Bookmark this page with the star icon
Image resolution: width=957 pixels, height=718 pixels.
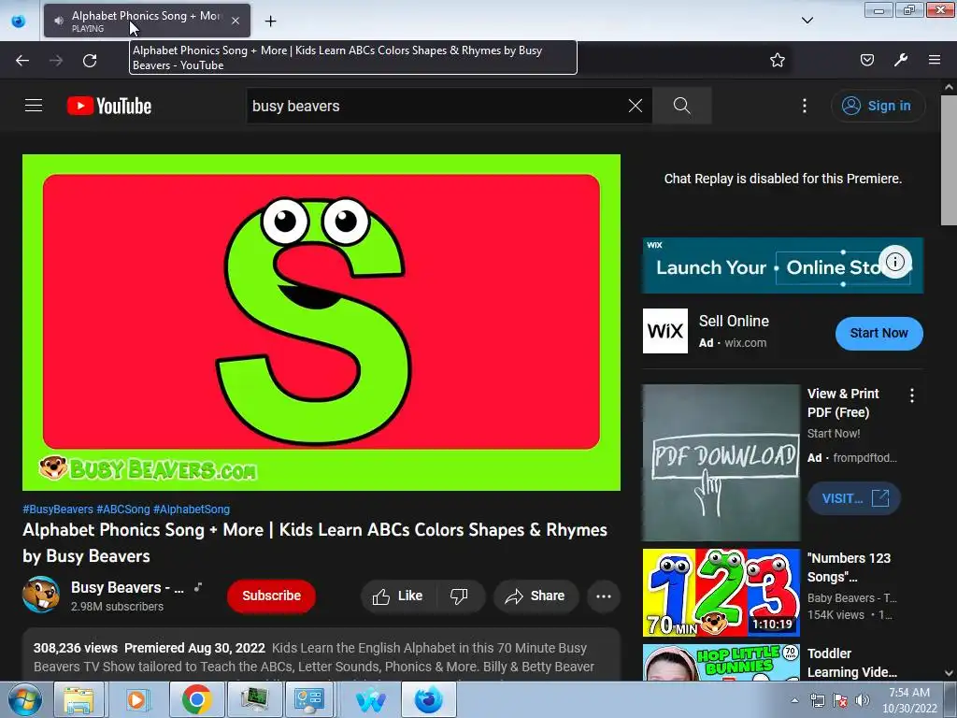(777, 60)
